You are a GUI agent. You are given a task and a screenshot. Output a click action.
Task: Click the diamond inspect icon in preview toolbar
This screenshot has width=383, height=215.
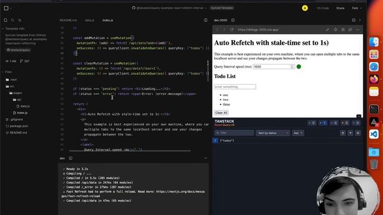(x=335, y=30)
